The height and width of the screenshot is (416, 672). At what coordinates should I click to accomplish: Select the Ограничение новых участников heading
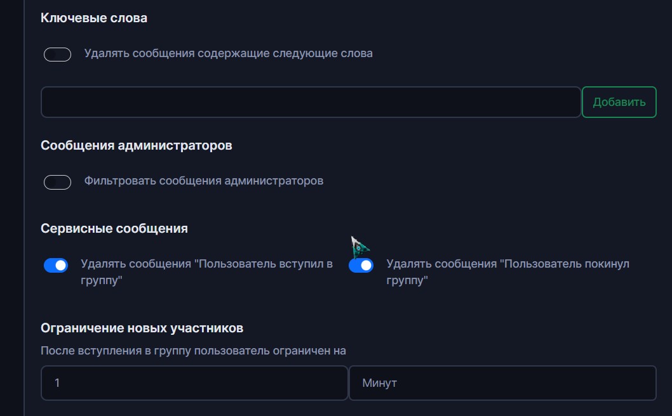pyautogui.click(x=142, y=328)
